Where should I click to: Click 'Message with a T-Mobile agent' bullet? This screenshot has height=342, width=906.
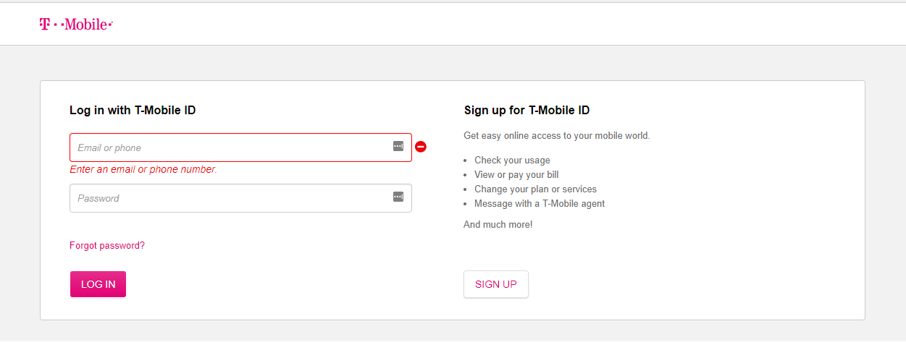tap(540, 204)
